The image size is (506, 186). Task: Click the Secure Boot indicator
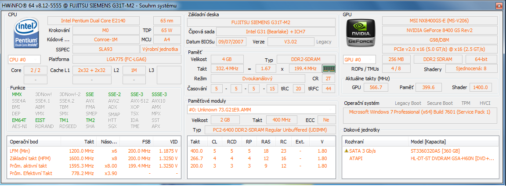tap(440, 103)
